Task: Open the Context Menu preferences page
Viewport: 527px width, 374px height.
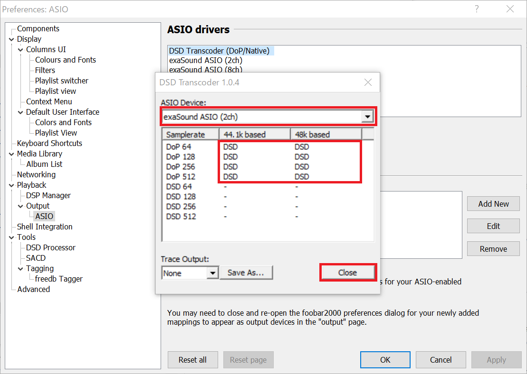Action: [49, 101]
